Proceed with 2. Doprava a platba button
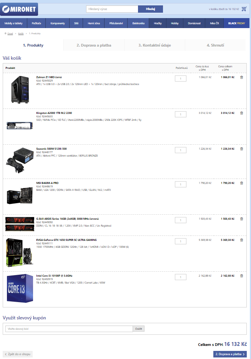 click(230, 354)
